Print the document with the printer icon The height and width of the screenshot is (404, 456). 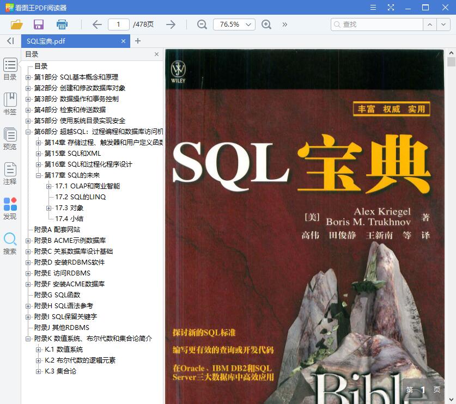(x=62, y=25)
